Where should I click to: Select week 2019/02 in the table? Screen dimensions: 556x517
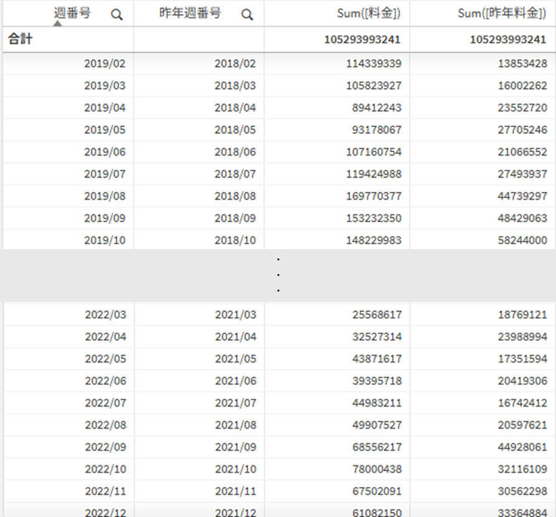tap(104, 64)
